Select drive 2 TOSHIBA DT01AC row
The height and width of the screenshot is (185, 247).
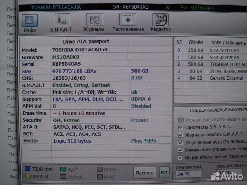pos(210,64)
